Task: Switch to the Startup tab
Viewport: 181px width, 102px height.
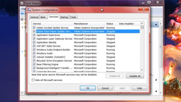Action: click(64, 17)
